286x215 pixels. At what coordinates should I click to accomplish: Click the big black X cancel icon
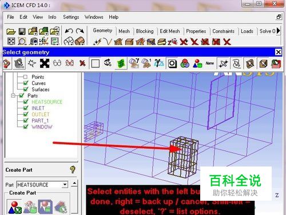tap(45, 63)
